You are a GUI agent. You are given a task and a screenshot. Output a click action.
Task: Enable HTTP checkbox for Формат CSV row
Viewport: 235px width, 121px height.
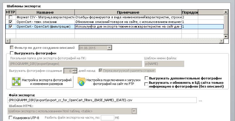tap(11, 17)
